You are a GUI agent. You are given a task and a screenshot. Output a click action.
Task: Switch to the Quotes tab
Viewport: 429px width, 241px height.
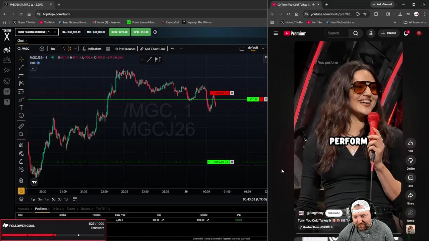tap(85, 209)
